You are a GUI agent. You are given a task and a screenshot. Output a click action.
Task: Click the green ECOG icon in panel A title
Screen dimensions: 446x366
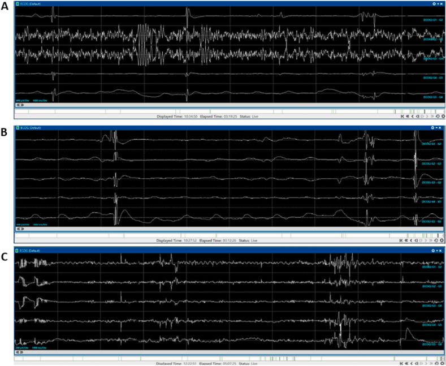[16, 4]
